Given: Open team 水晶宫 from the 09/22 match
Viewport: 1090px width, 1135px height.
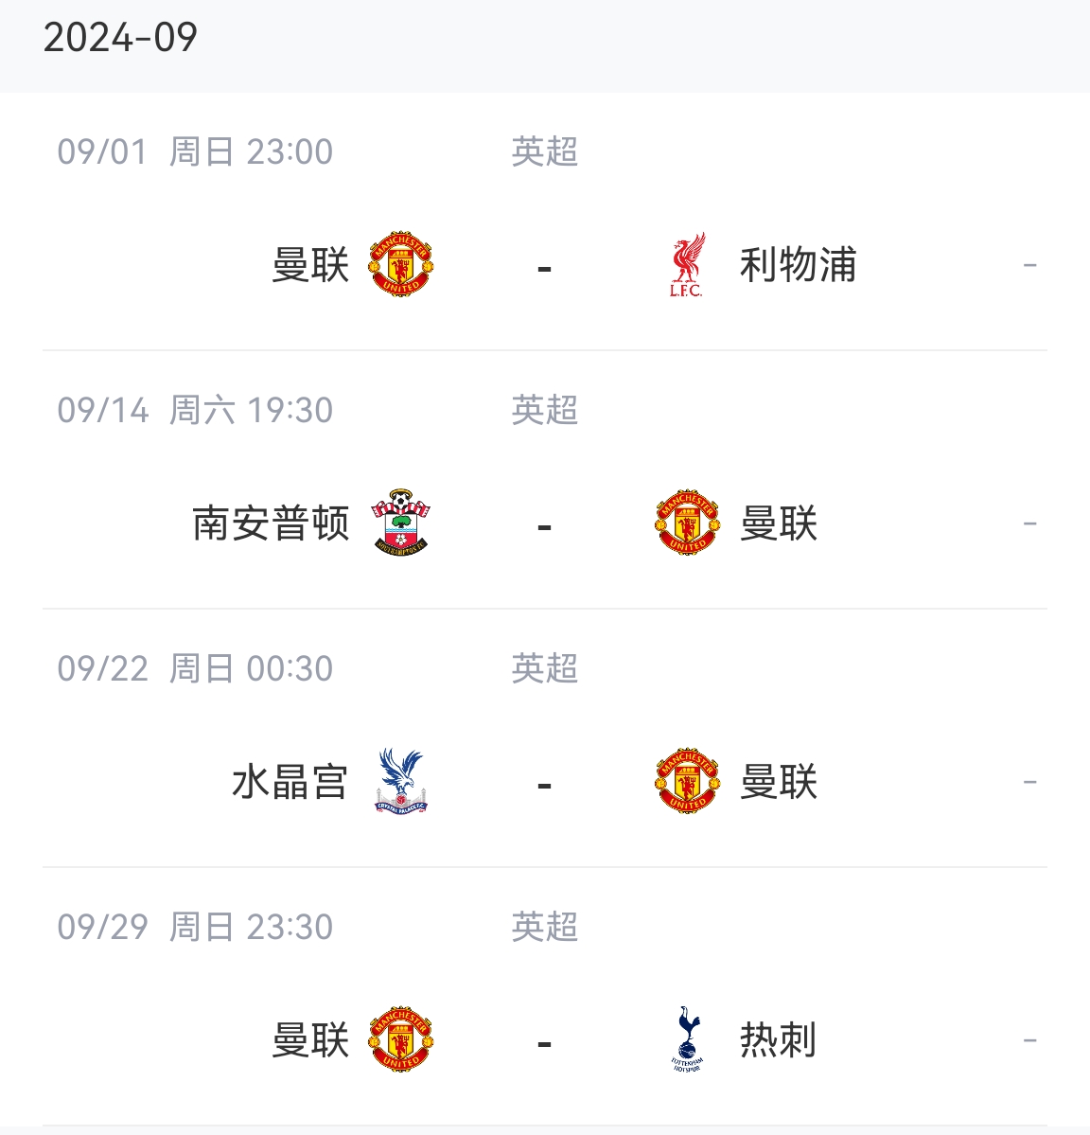Looking at the screenshot, I should pyautogui.click(x=290, y=781).
